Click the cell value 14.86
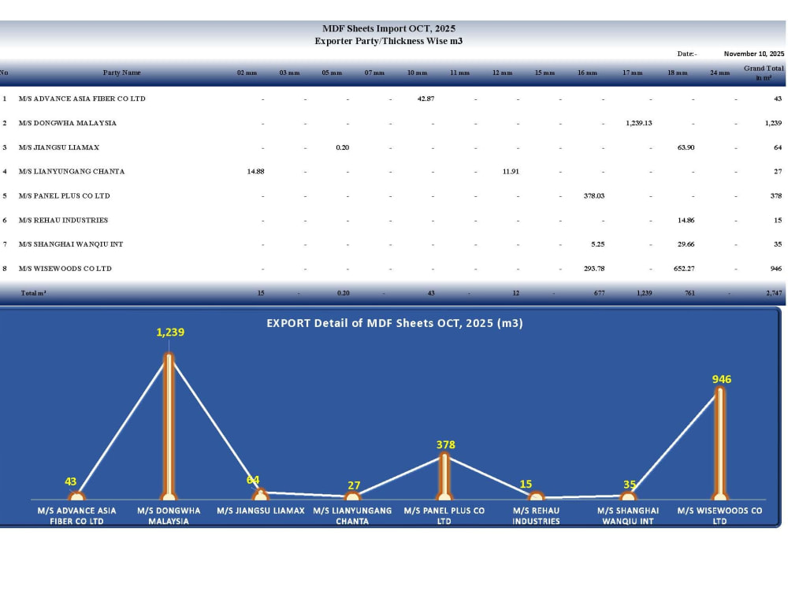Viewport: 788px width, 591px height. coord(686,220)
